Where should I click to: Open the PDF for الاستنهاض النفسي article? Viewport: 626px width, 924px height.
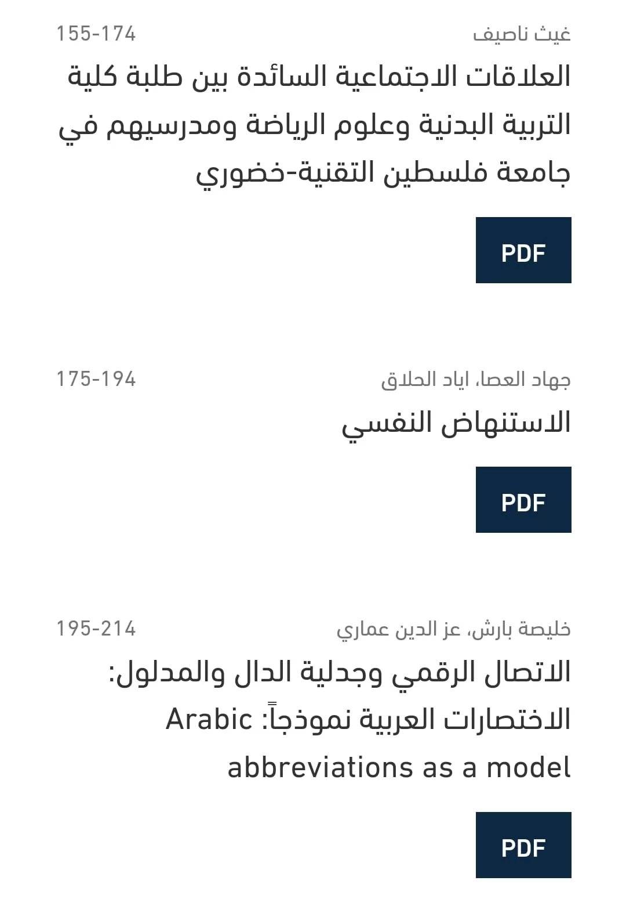[523, 500]
